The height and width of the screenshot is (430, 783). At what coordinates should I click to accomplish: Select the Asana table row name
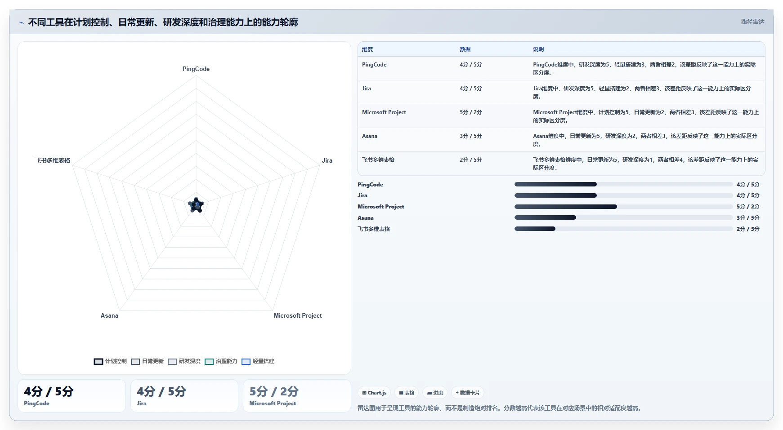tap(370, 136)
